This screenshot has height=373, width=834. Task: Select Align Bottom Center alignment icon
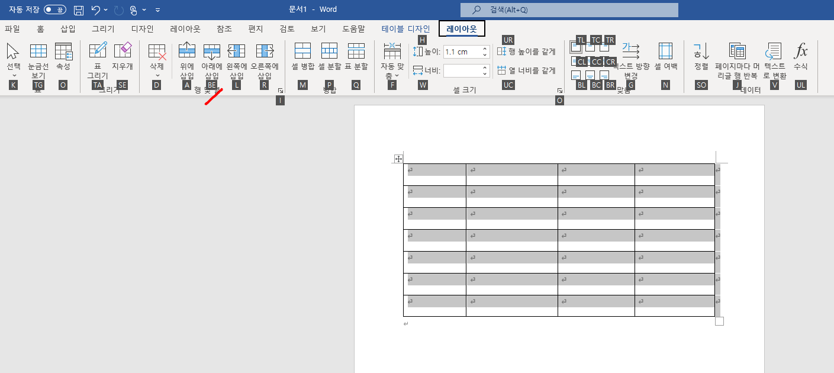590,76
